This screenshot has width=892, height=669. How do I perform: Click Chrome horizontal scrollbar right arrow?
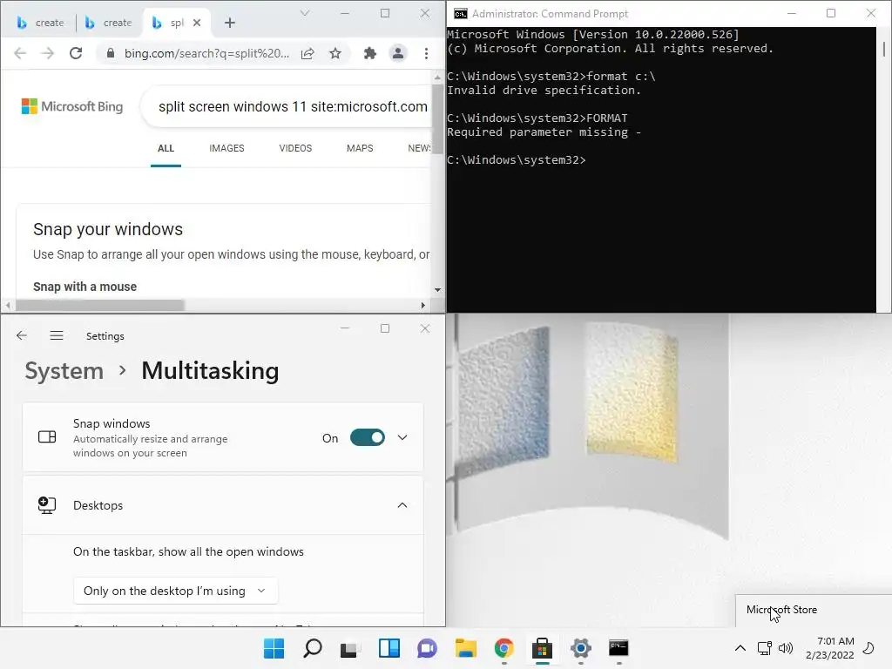[x=423, y=306]
